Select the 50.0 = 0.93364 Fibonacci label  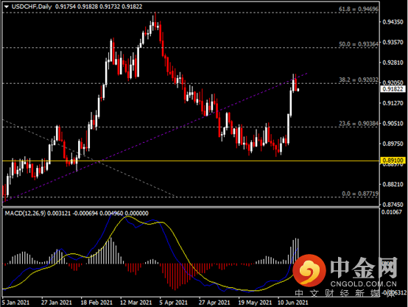coord(359,44)
